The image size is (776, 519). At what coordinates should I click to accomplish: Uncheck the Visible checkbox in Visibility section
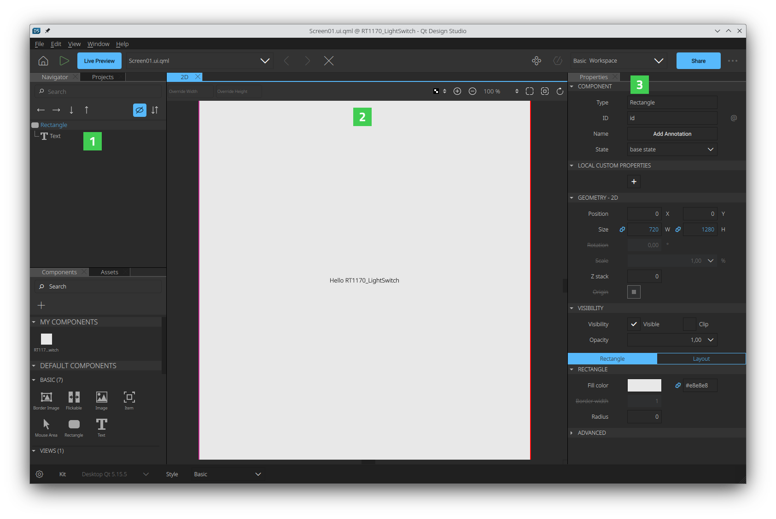click(633, 324)
